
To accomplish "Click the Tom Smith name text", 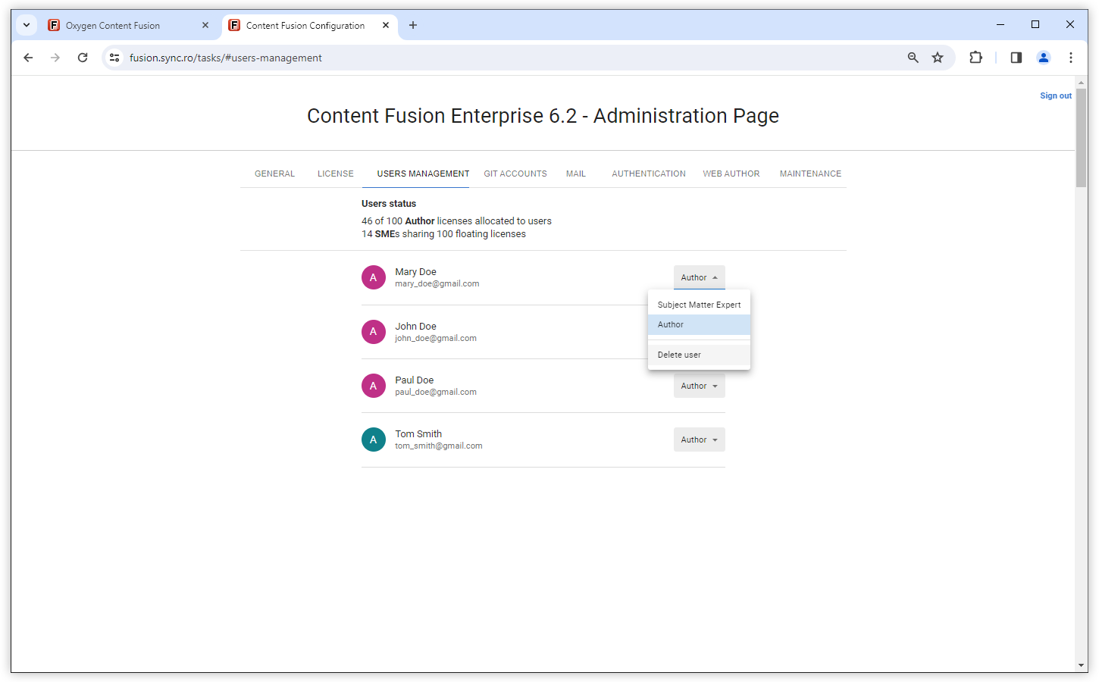I will click(418, 434).
